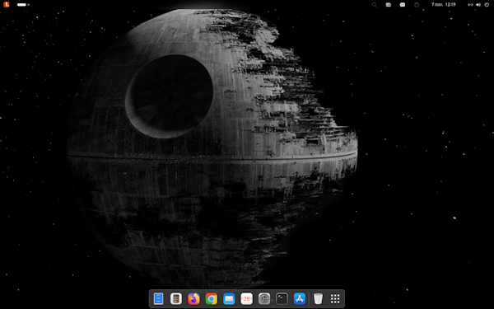Open the clock menu showing 7 nov.
This screenshot has height=309, width=494.
(x=443, y=4)
